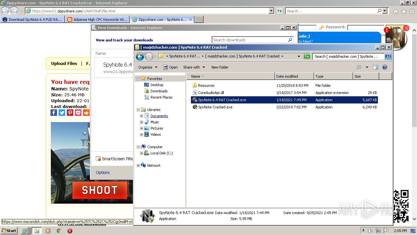Share page on Facebook icon
Viewport: 417px width, 235px height.
54,113
